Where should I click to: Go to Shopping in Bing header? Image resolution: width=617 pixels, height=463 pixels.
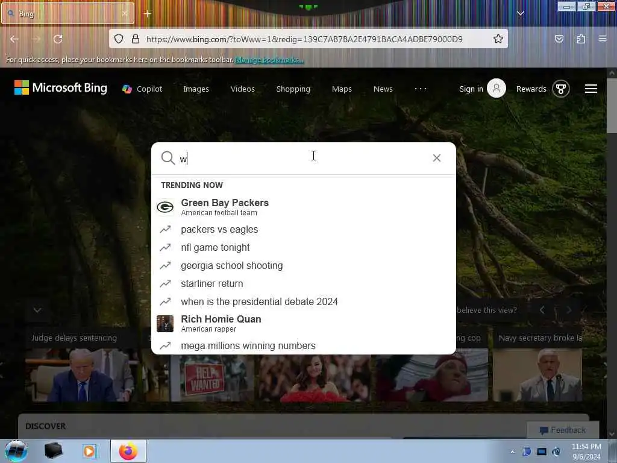(293, 89)
